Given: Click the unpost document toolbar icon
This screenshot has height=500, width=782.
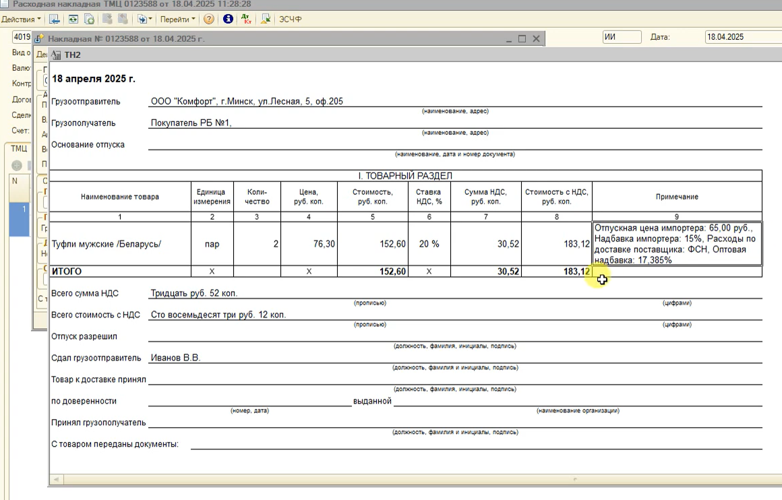Looking at the screenshot, I should pos(123,20).
